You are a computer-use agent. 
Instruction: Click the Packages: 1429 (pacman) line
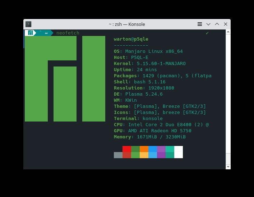(x=163, y=76)
